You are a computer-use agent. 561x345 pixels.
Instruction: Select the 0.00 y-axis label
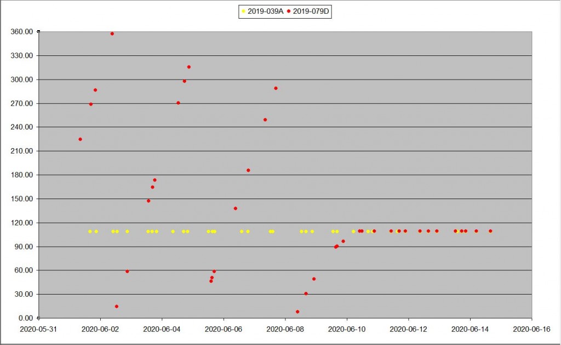coord(26,318)
